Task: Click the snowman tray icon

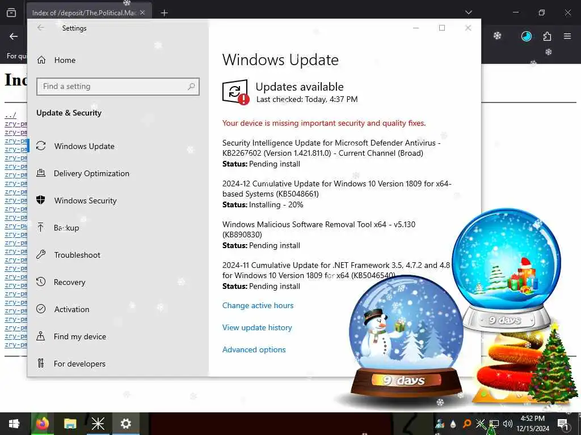Action: [x=440, y=424]
